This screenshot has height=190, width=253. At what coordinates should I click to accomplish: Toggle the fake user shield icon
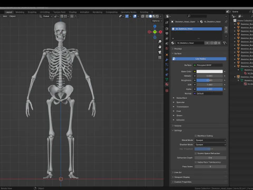pos(212,43)
